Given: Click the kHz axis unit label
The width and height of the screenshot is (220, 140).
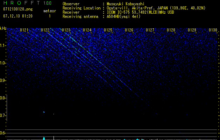Looking at the screenshot, I should pyautogui.click(x=3, y=28).
